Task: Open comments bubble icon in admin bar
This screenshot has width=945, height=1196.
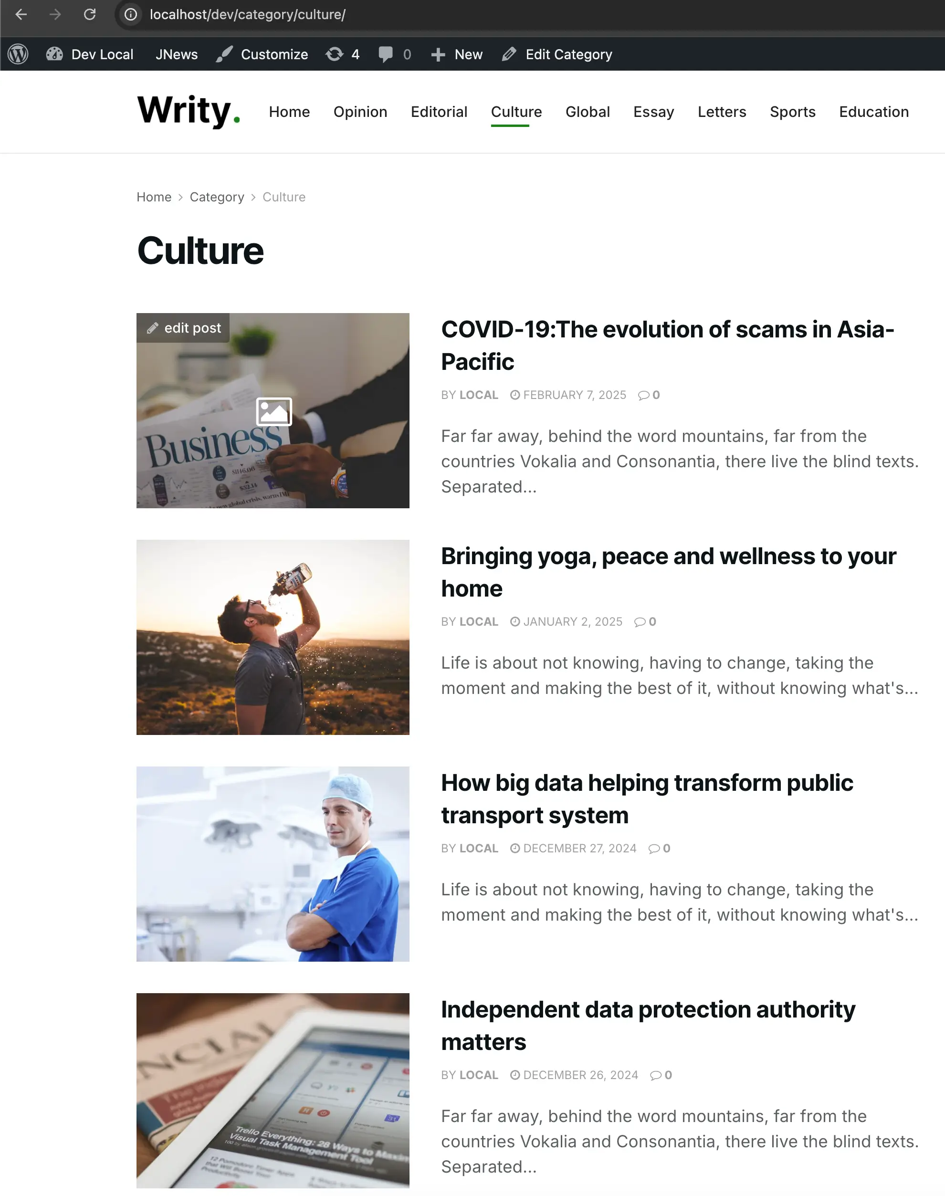Action: pos(386,54)
